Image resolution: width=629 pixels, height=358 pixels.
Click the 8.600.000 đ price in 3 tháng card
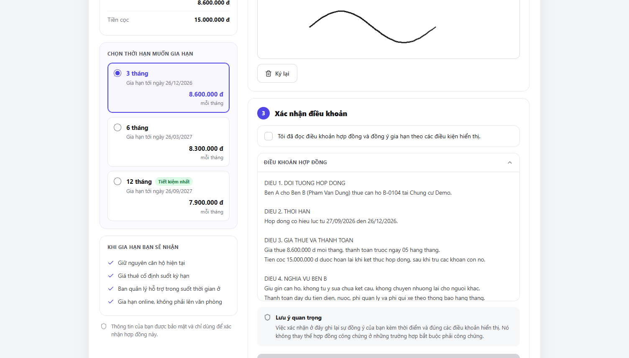[206, 94]
